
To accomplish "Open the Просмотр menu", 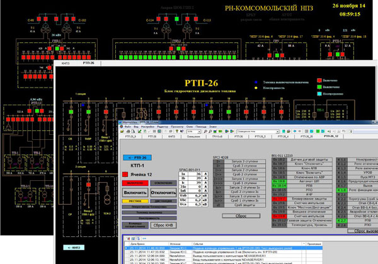I will [x=177, y=127].
